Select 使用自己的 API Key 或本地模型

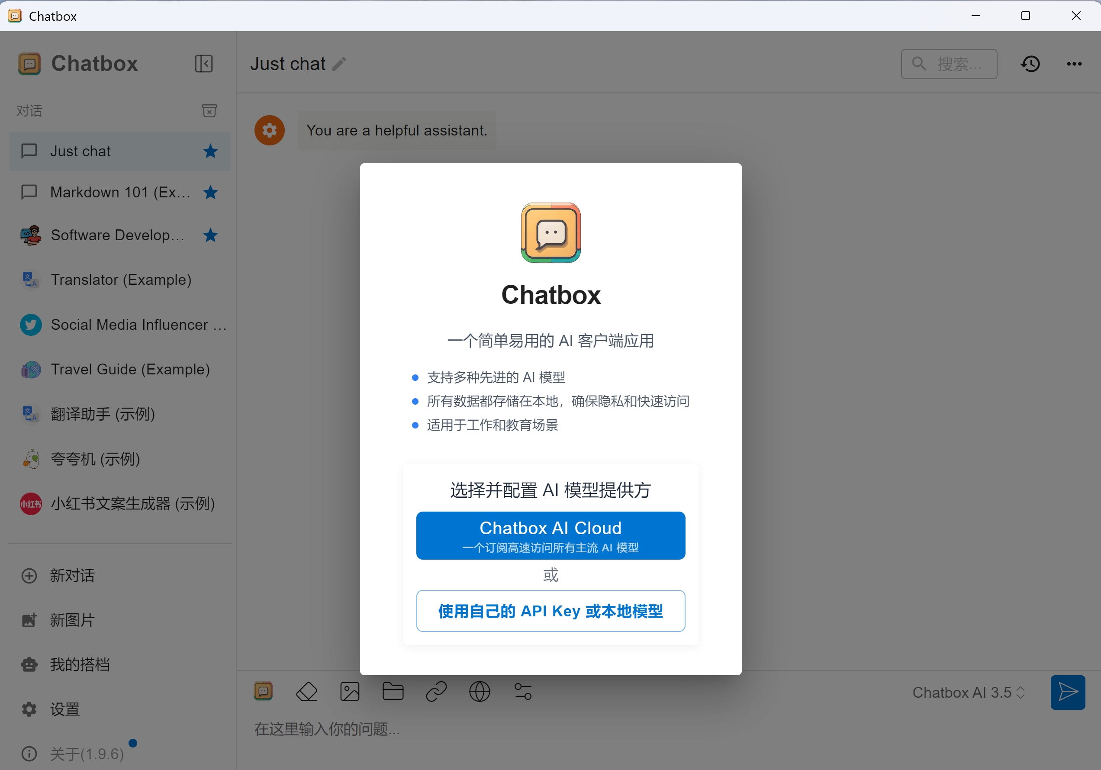click(550, 611)
